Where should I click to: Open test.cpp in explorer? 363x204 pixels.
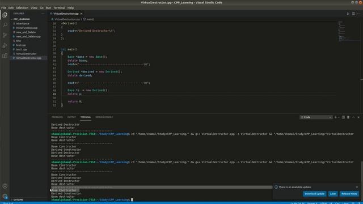click(x=21, y=45)
